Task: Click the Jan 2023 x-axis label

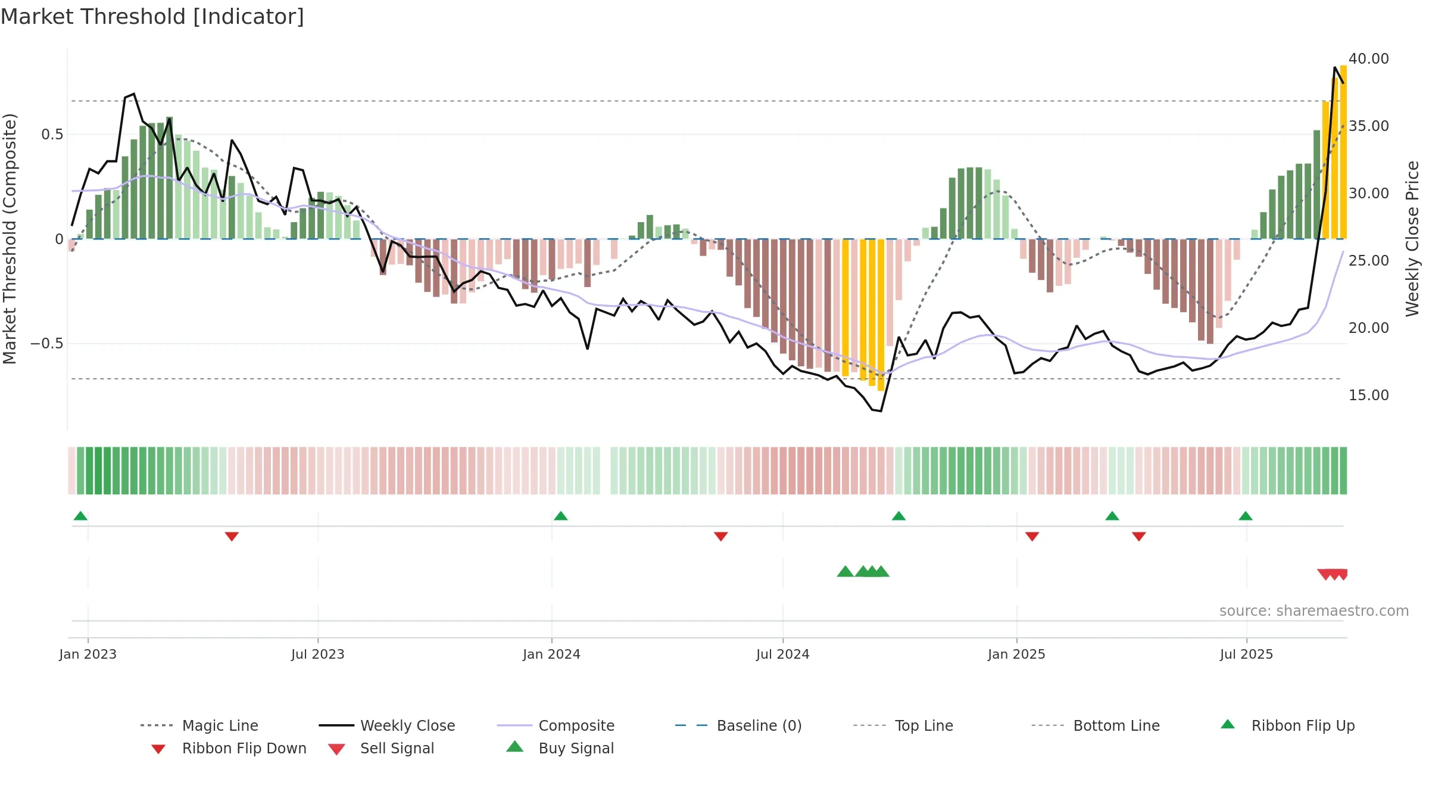Action: point(88,655)
